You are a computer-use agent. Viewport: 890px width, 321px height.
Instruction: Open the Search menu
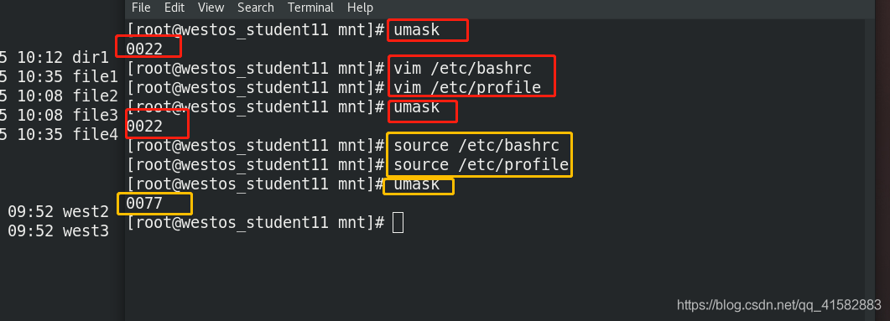click(255, 8)
